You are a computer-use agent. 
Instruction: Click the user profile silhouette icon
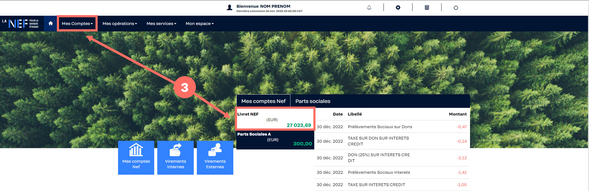(x=230, y=8)
